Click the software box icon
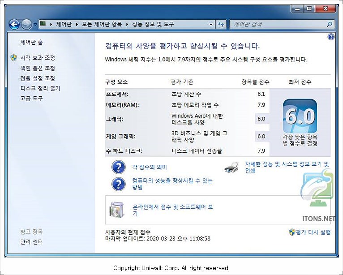 116,210
